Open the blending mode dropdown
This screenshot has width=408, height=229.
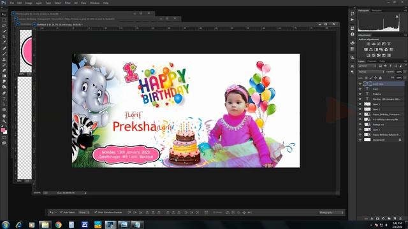371,72
